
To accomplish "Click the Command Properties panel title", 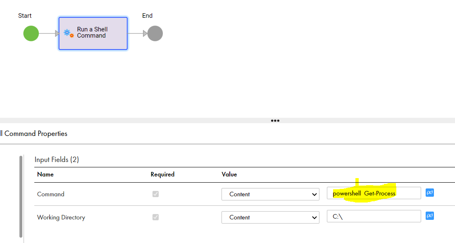I will [x=33, y=133].
